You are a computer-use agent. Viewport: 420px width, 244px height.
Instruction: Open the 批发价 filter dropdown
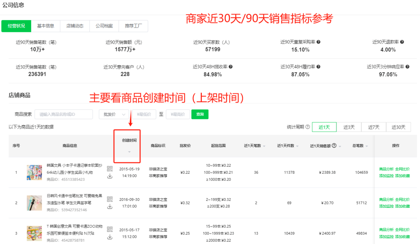114,114
